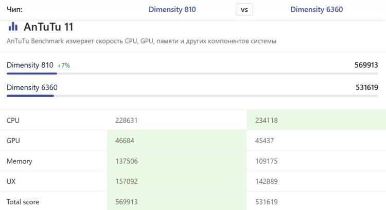Screen dimensions: 386x210
Task: Click the Memory row label
Action: click(x=20, y=161)
